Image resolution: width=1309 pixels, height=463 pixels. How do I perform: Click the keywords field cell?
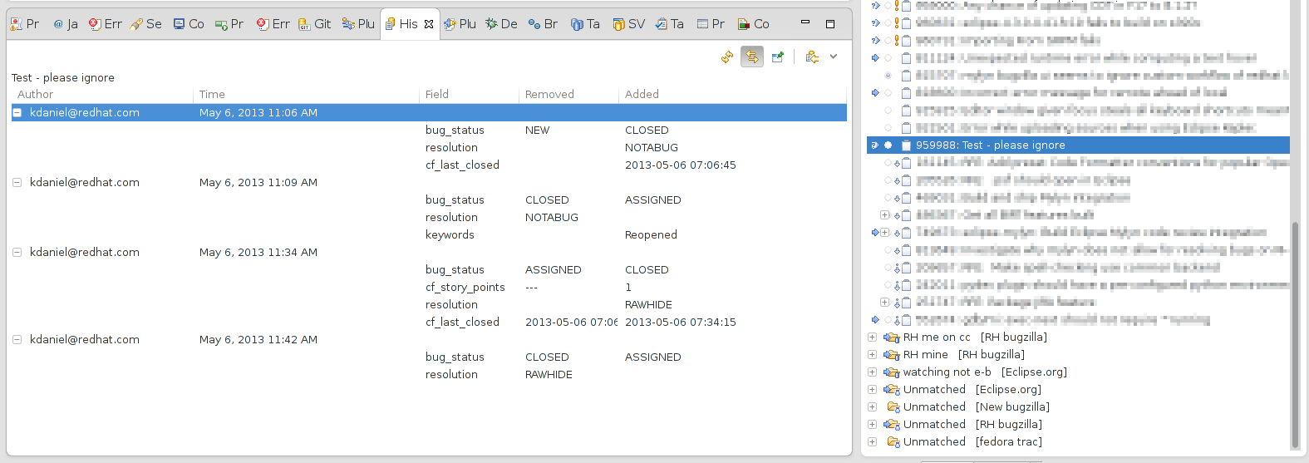(x=450, y=234)
